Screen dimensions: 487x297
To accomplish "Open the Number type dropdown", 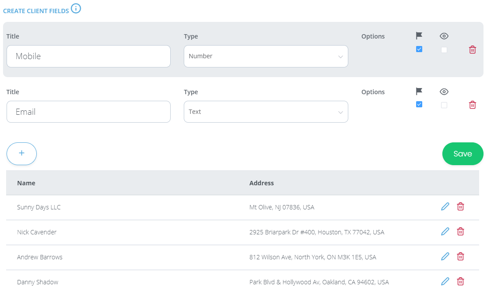I will pyautogui.click(x=266, y=57).
